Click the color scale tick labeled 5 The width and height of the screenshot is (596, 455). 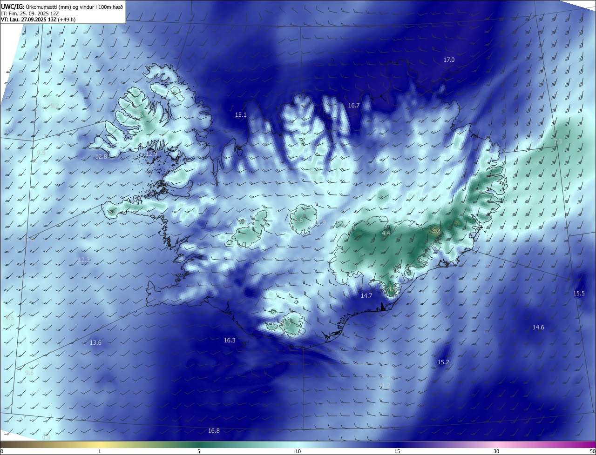coord(199,451)
